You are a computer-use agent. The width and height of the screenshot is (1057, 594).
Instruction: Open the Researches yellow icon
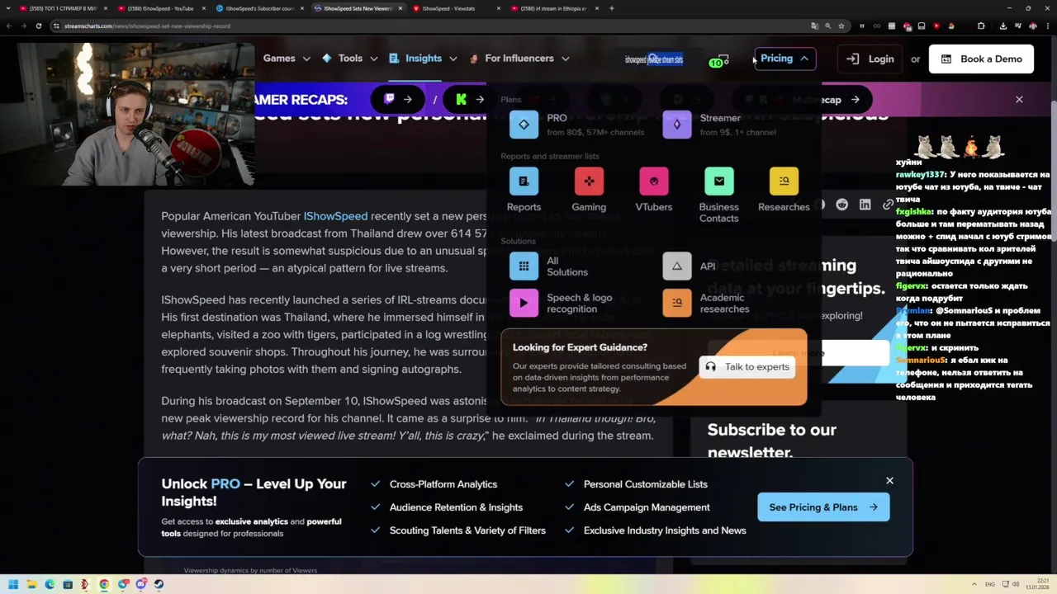click(x=784, y=181)
